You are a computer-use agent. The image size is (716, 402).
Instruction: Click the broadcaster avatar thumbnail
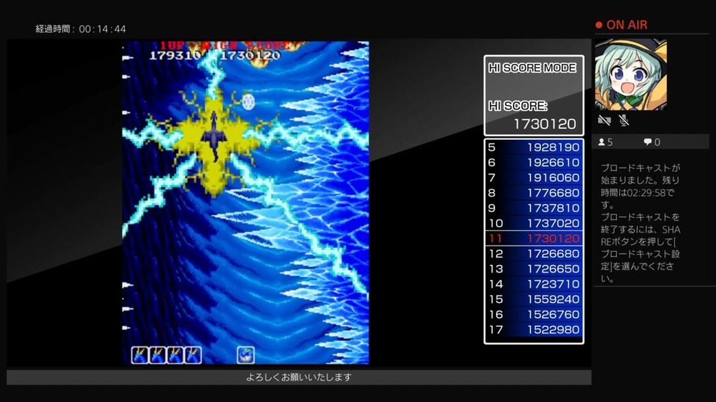coord(631,74)
